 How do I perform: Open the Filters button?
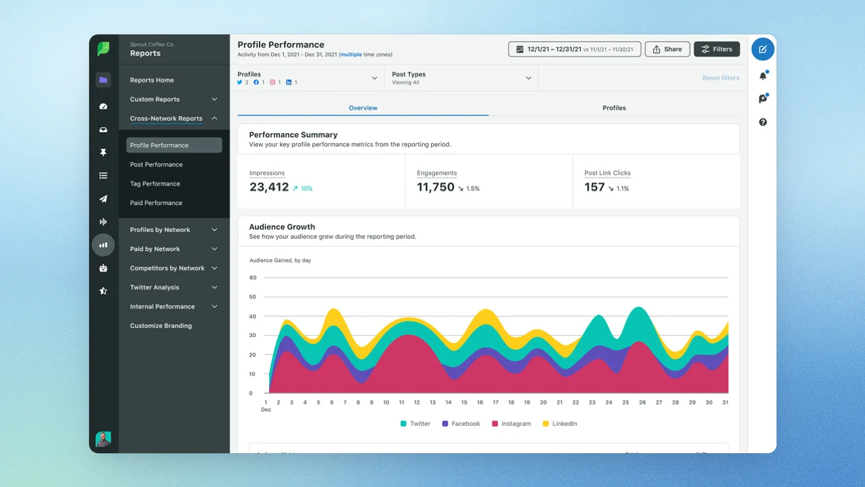pos(717,49)
